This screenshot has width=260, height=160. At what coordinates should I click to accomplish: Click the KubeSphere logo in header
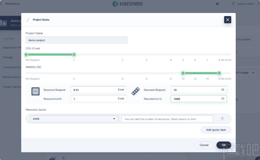click(128, 4)
